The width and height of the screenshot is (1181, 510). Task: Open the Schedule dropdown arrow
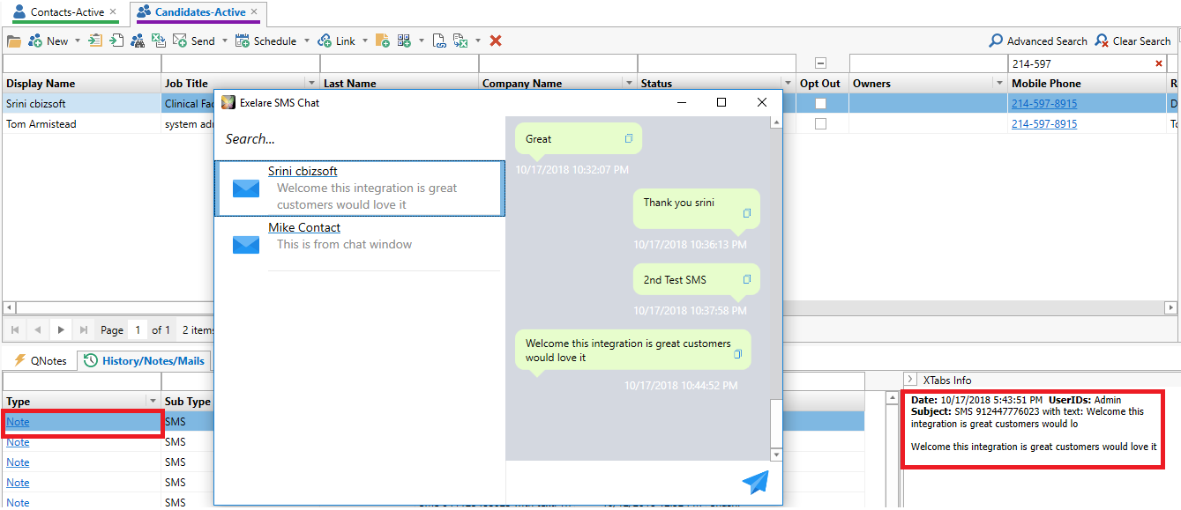pyautogui.click(x=307, y=41)
